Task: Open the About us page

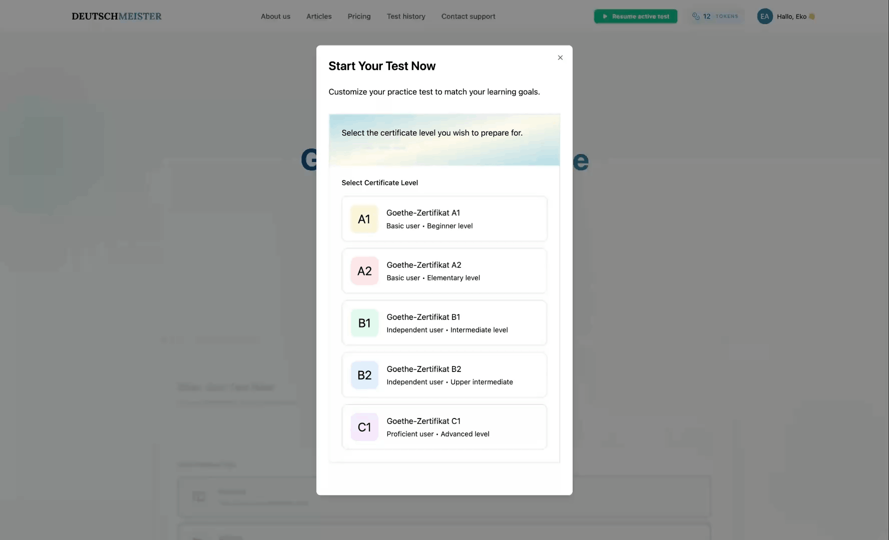Action: [275, 16]
